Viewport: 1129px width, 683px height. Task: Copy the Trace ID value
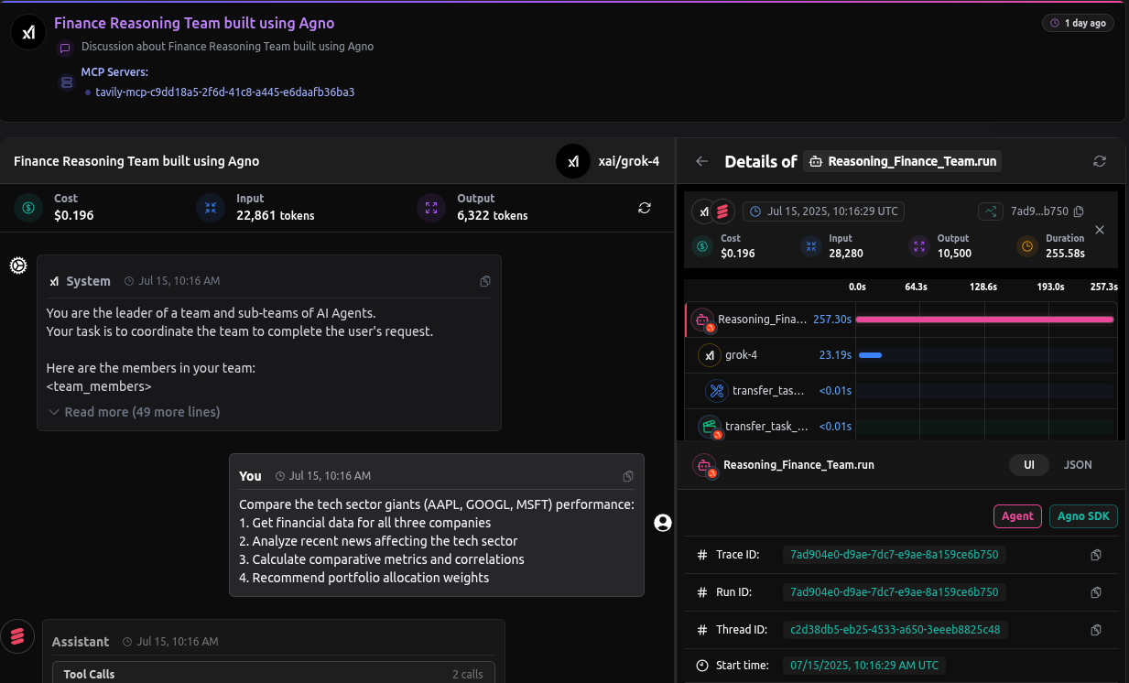(1096, 555)
